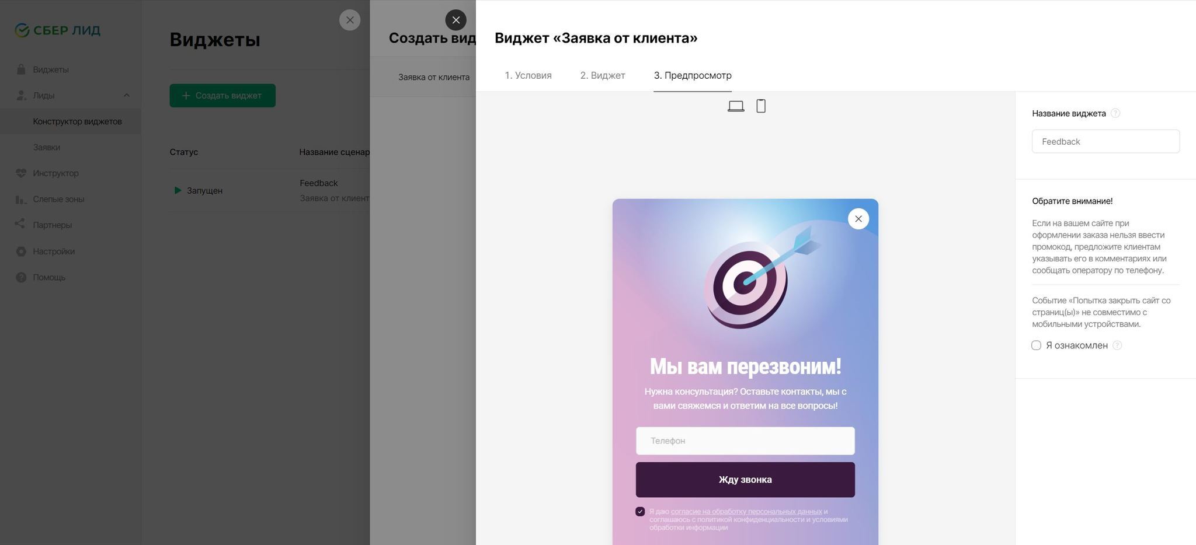1196x545 pixels.
Task: Close the Виджет «Заявка от клиента» panel
Action: click(456, 20)
